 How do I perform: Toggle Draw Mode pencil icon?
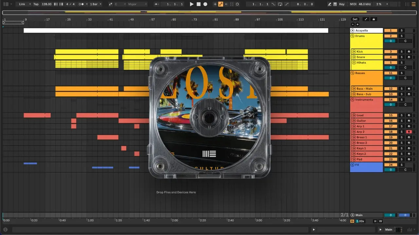[330, 4]
